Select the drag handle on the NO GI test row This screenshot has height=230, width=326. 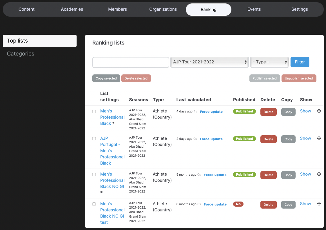319,204
